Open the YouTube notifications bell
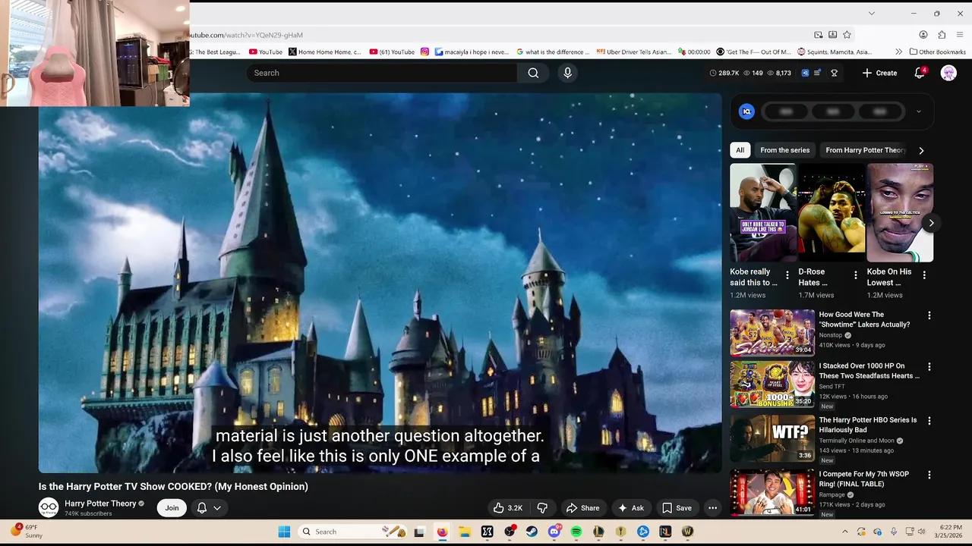This screenshot has height=546, width=972. [x=919, y=73]
